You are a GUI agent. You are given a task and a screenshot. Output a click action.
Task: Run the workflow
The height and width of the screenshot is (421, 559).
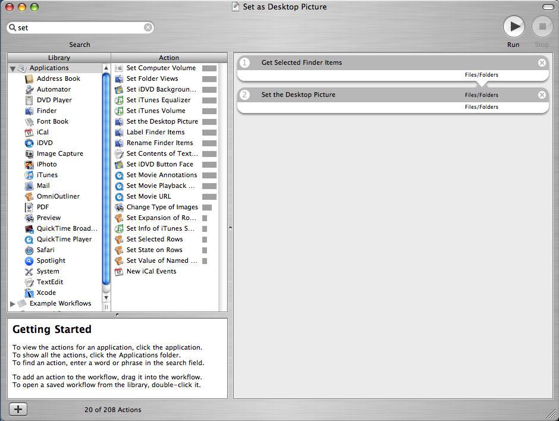click(514, 26)
